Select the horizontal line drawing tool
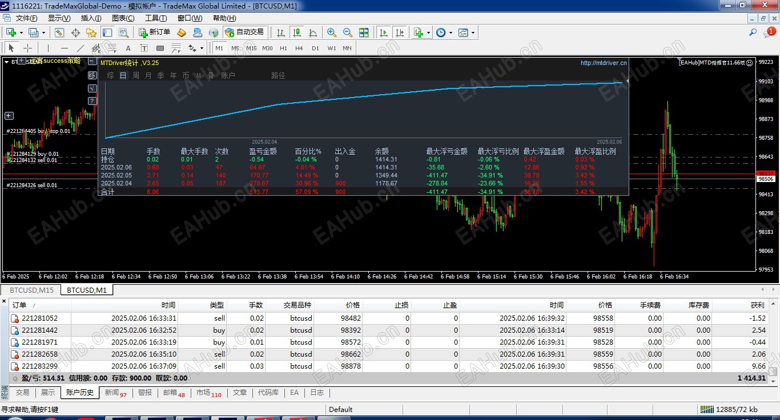 click(x=64, y=49)
